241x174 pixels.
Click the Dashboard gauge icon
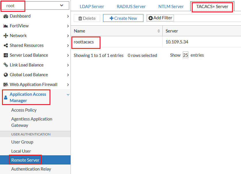(x=6, y=16)
